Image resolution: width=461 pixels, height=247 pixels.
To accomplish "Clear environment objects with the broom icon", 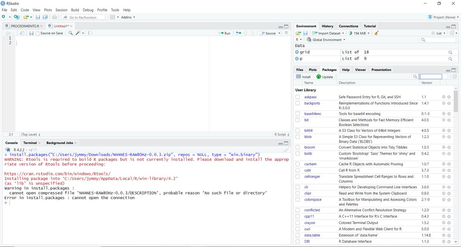I will [376, 33].
